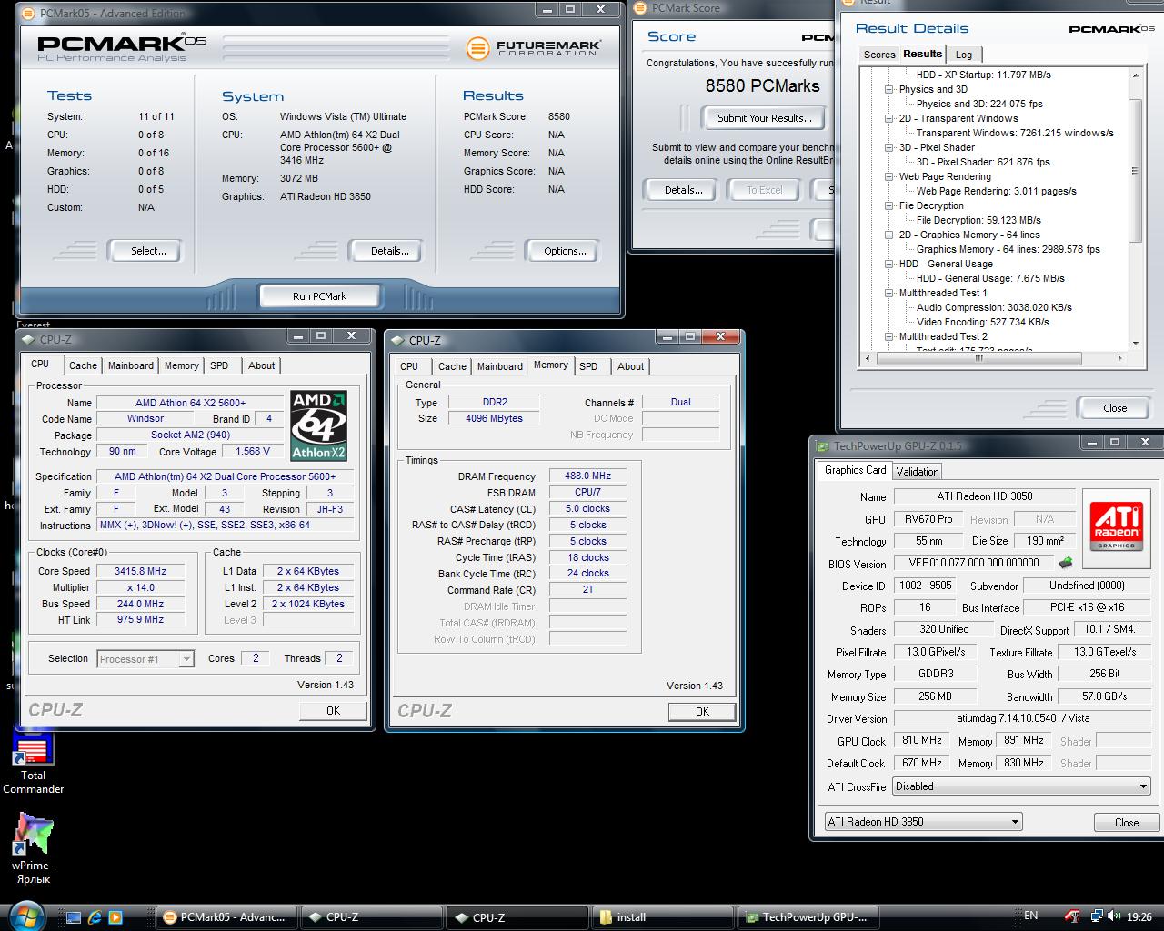The image size is (1164, 931).
Task: Open the media player quick launch icon
Action: coord(115,917)
